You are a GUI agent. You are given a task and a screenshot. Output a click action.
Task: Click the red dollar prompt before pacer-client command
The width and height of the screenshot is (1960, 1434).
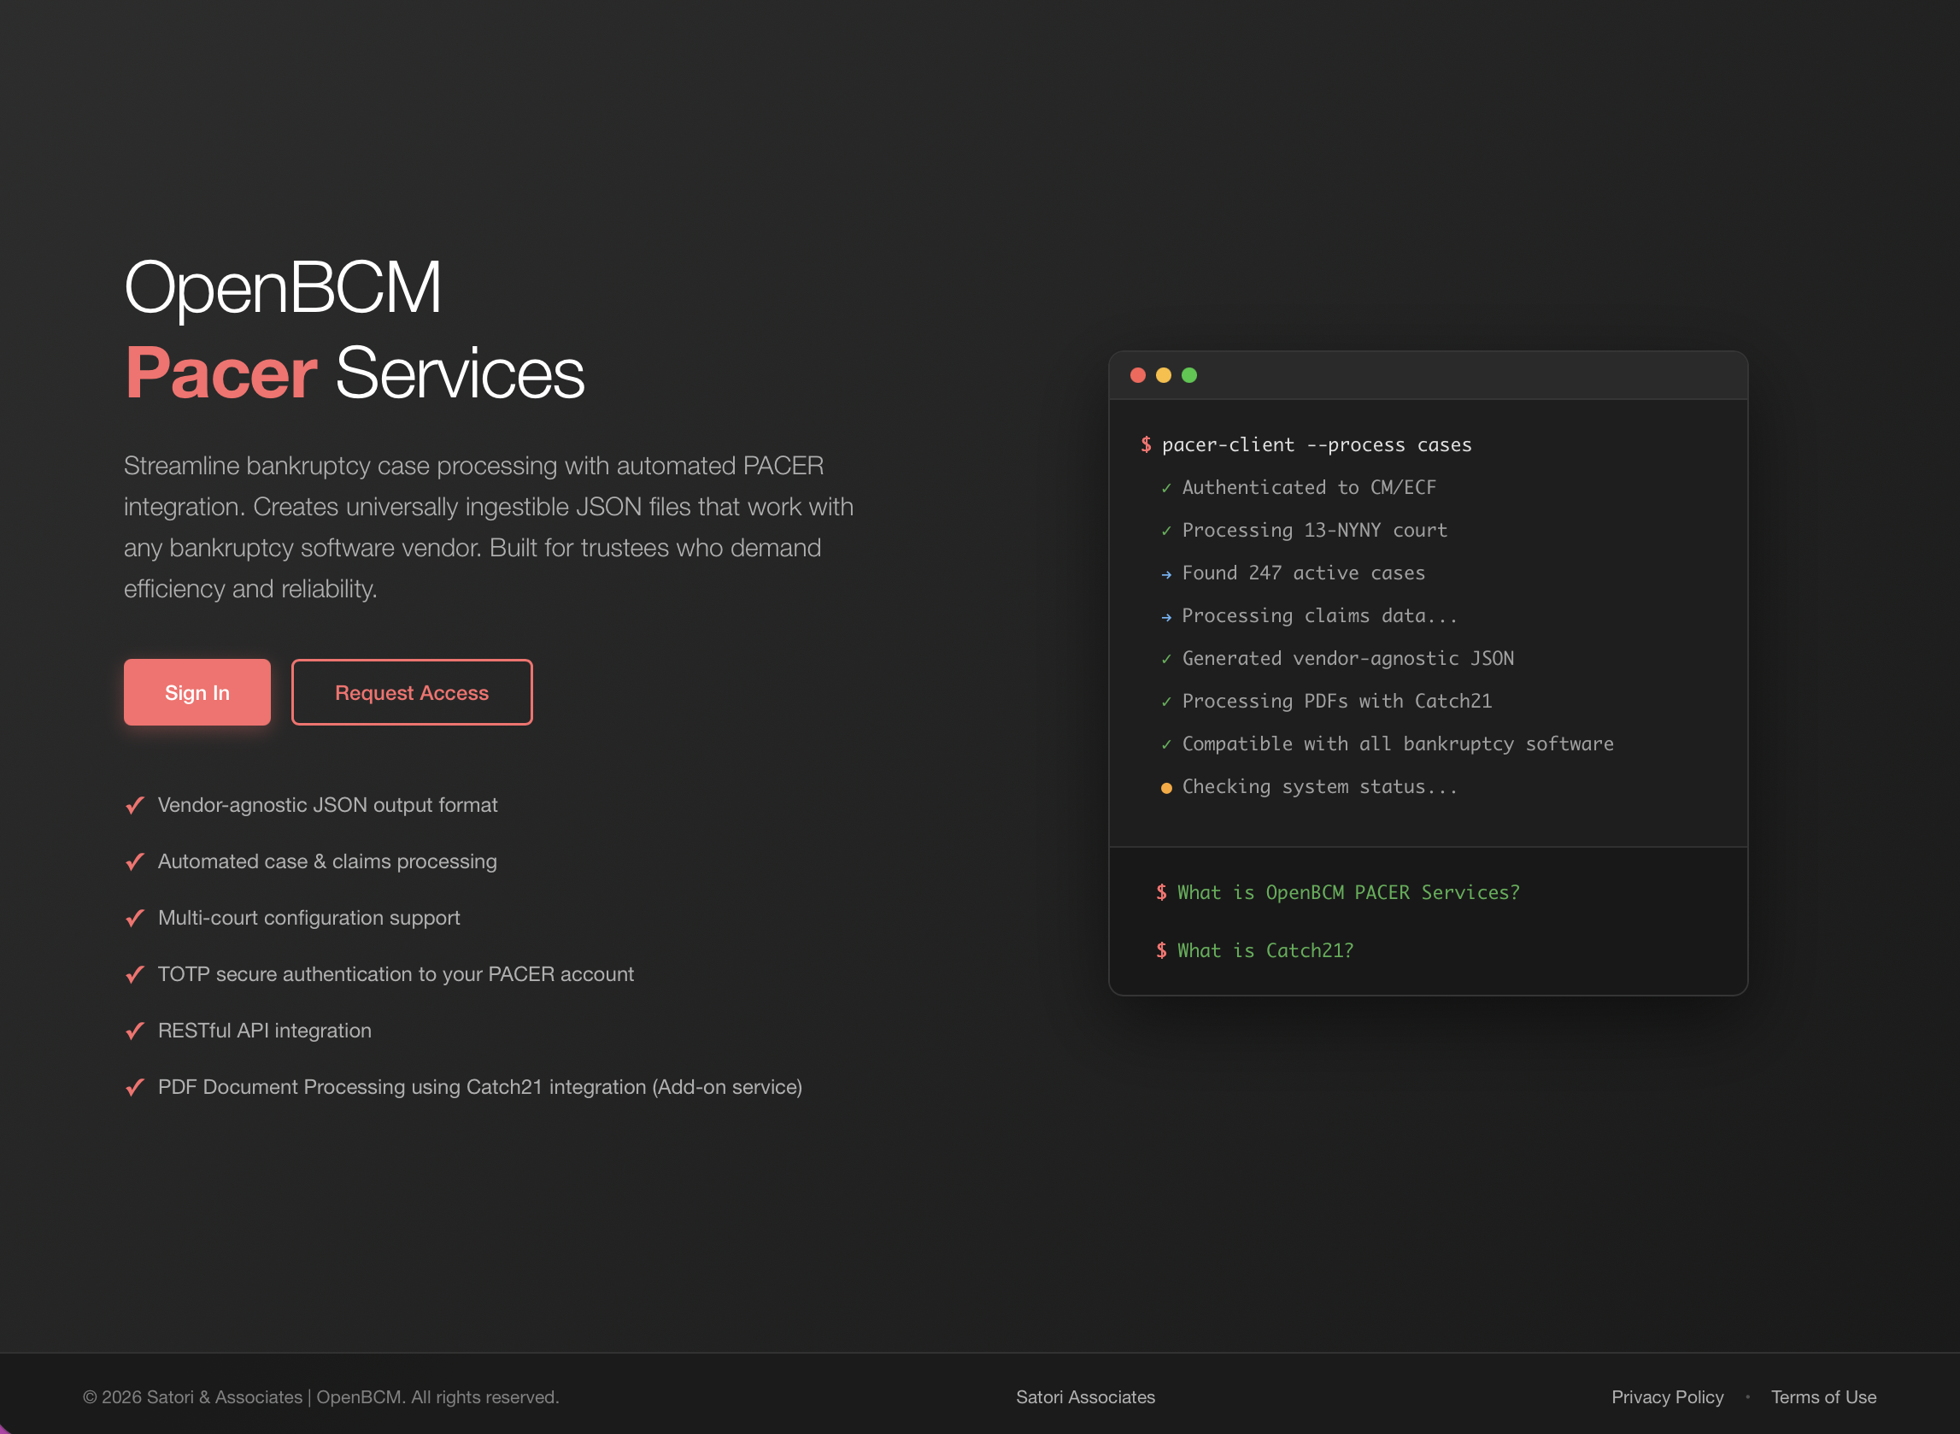1146,445
